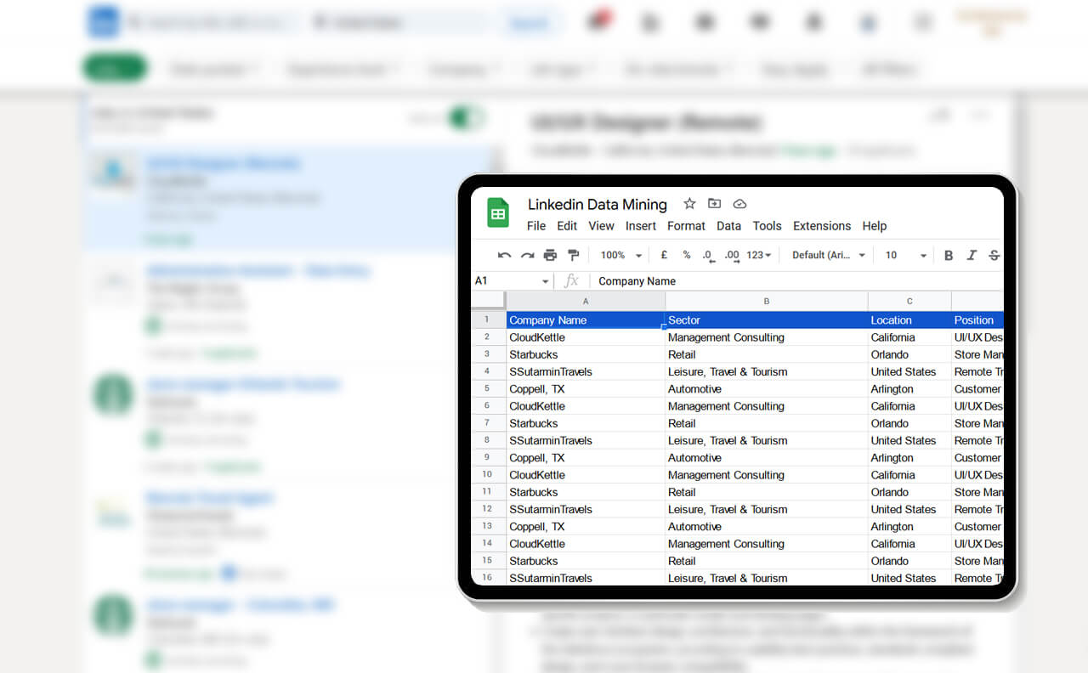Select the column B header
The image size is (1088, 673).
[766, 301]
